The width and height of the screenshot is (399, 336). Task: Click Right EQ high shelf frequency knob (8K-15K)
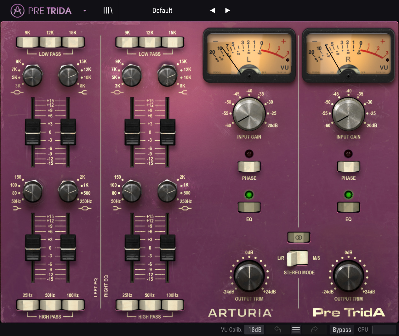(168, 76)
